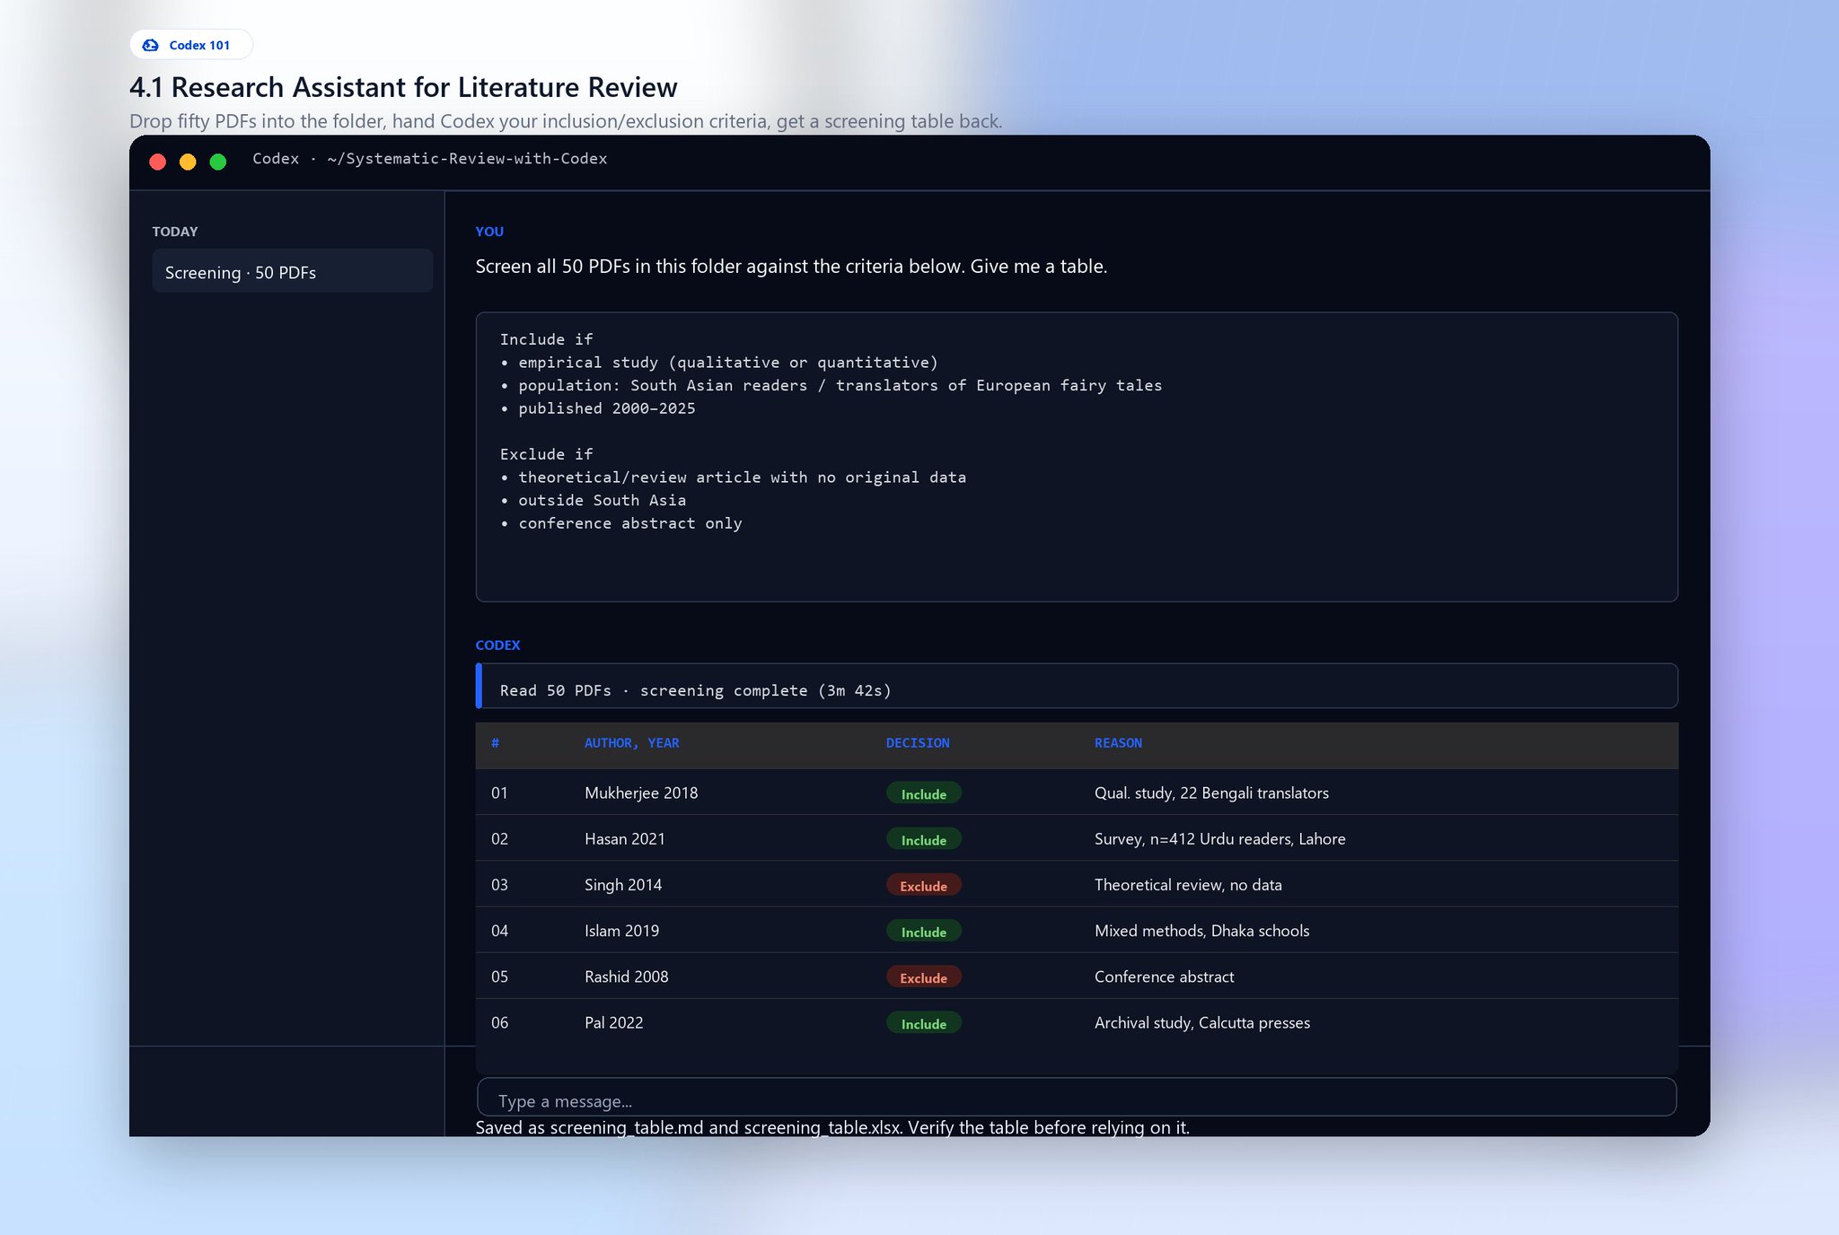Select the Mukherjee 2018 cell
This screenshot has width=1839, height=1235.
pos(641,793)
